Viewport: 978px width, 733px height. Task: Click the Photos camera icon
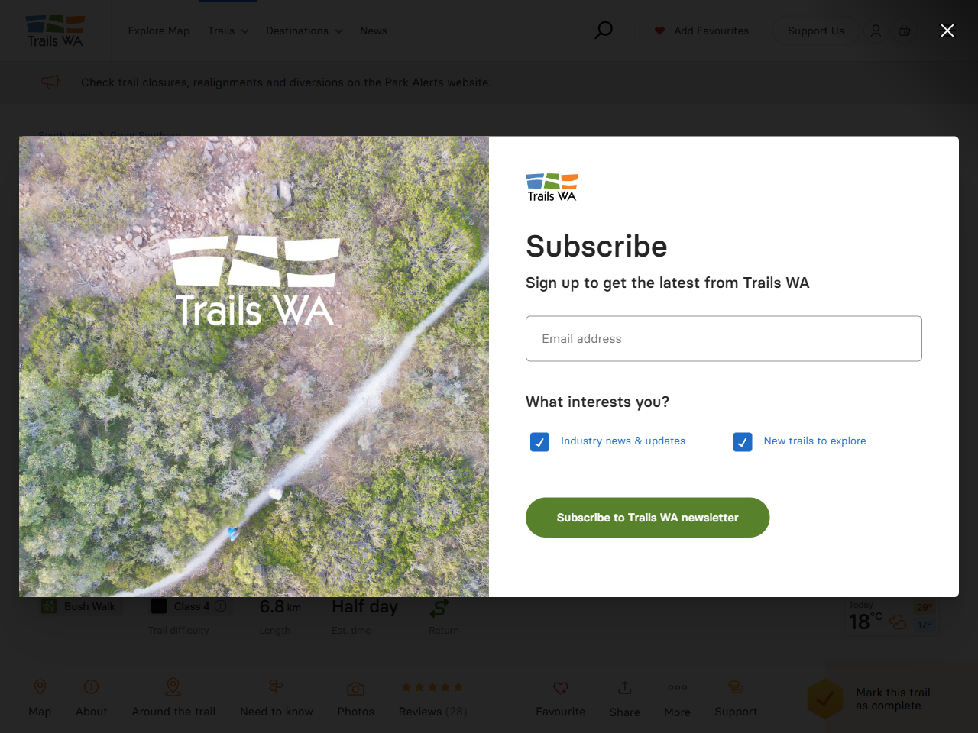tap(355, 689)
